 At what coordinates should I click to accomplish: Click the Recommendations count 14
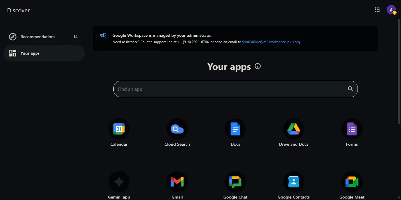point(75,37)
